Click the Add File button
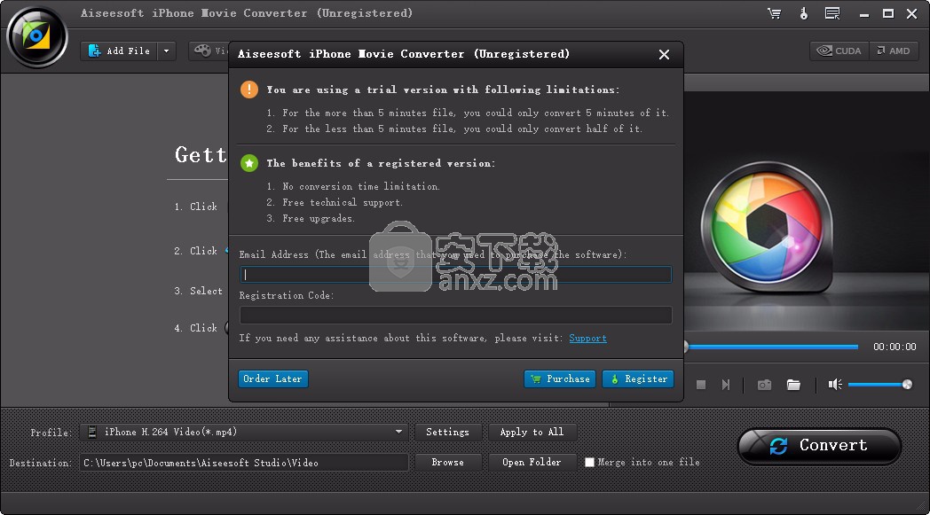Image resolution: width=930 pixels, height=515 pixels. pyautogui.click(x=119, y=51)
